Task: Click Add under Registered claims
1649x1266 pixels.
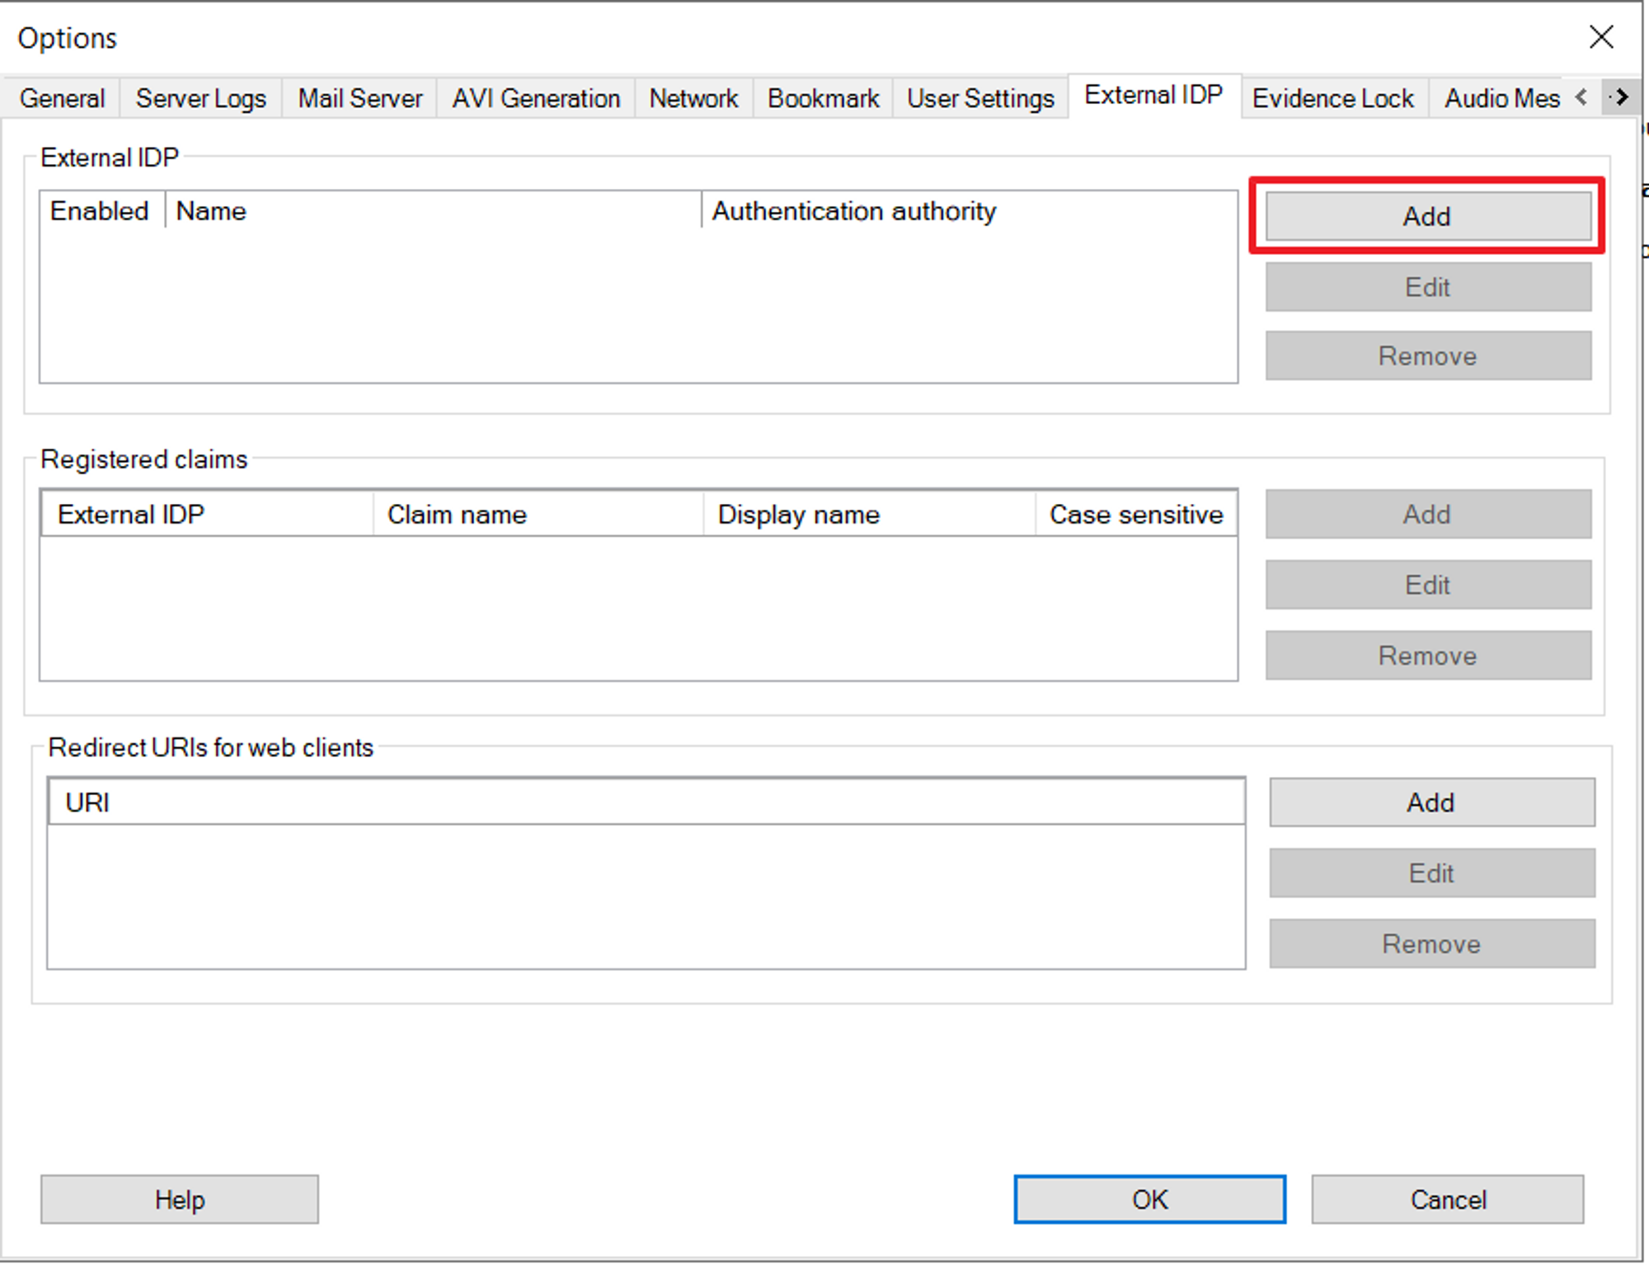Action: (1427, 514)
